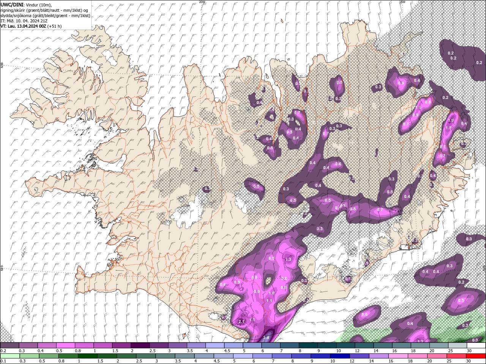Select the darkest purple 2–2.5 snow legend swatch
486x364 pixels.
coord(140,345)
